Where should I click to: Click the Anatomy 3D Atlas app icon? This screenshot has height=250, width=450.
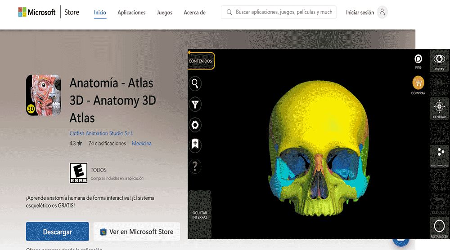tap(43, 95)
